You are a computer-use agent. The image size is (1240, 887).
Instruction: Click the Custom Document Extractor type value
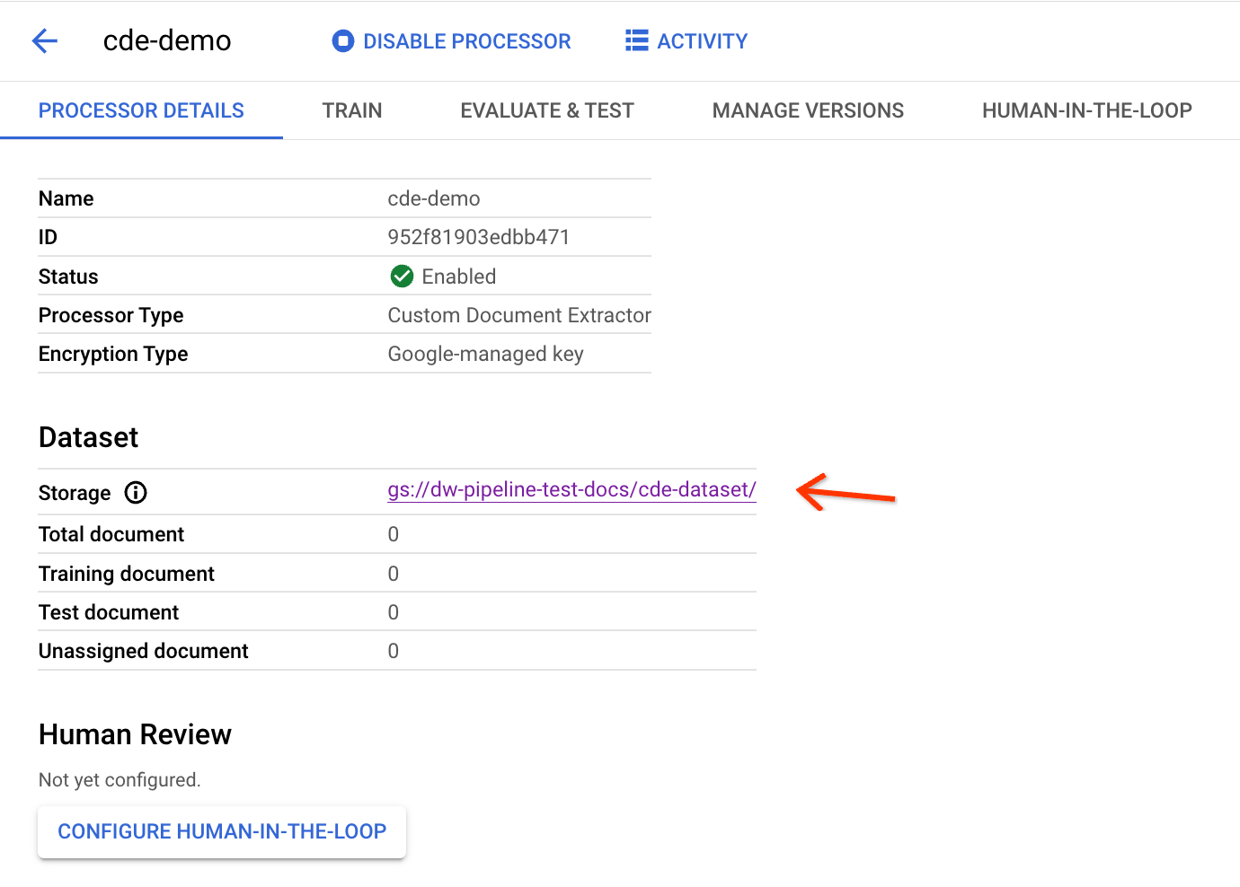[518, 315]
